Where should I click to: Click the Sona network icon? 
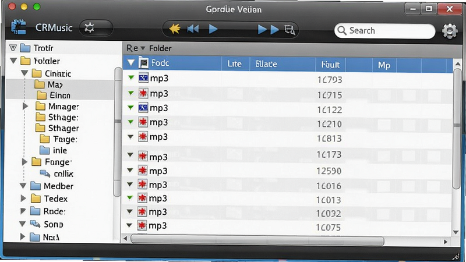click(x=35, y=224)
